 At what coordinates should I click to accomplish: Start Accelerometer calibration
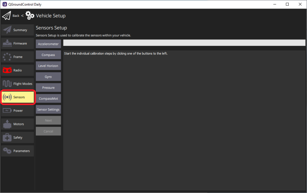pyautogui.click(x=48, y=44)
